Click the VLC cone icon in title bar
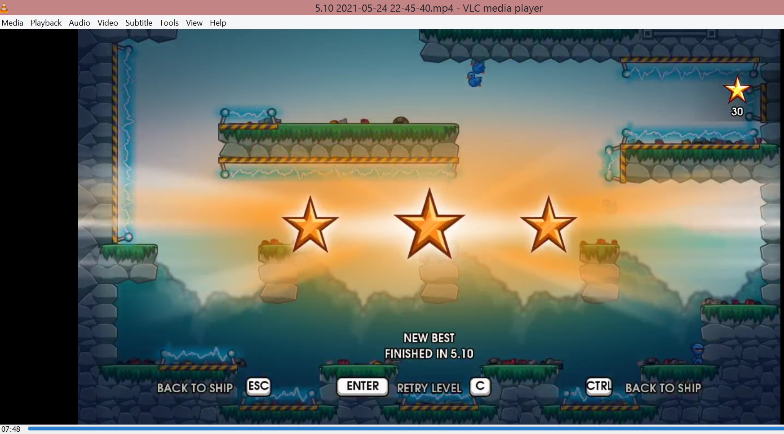The height and width of the screenshot is (434, 784). [4, 7]
